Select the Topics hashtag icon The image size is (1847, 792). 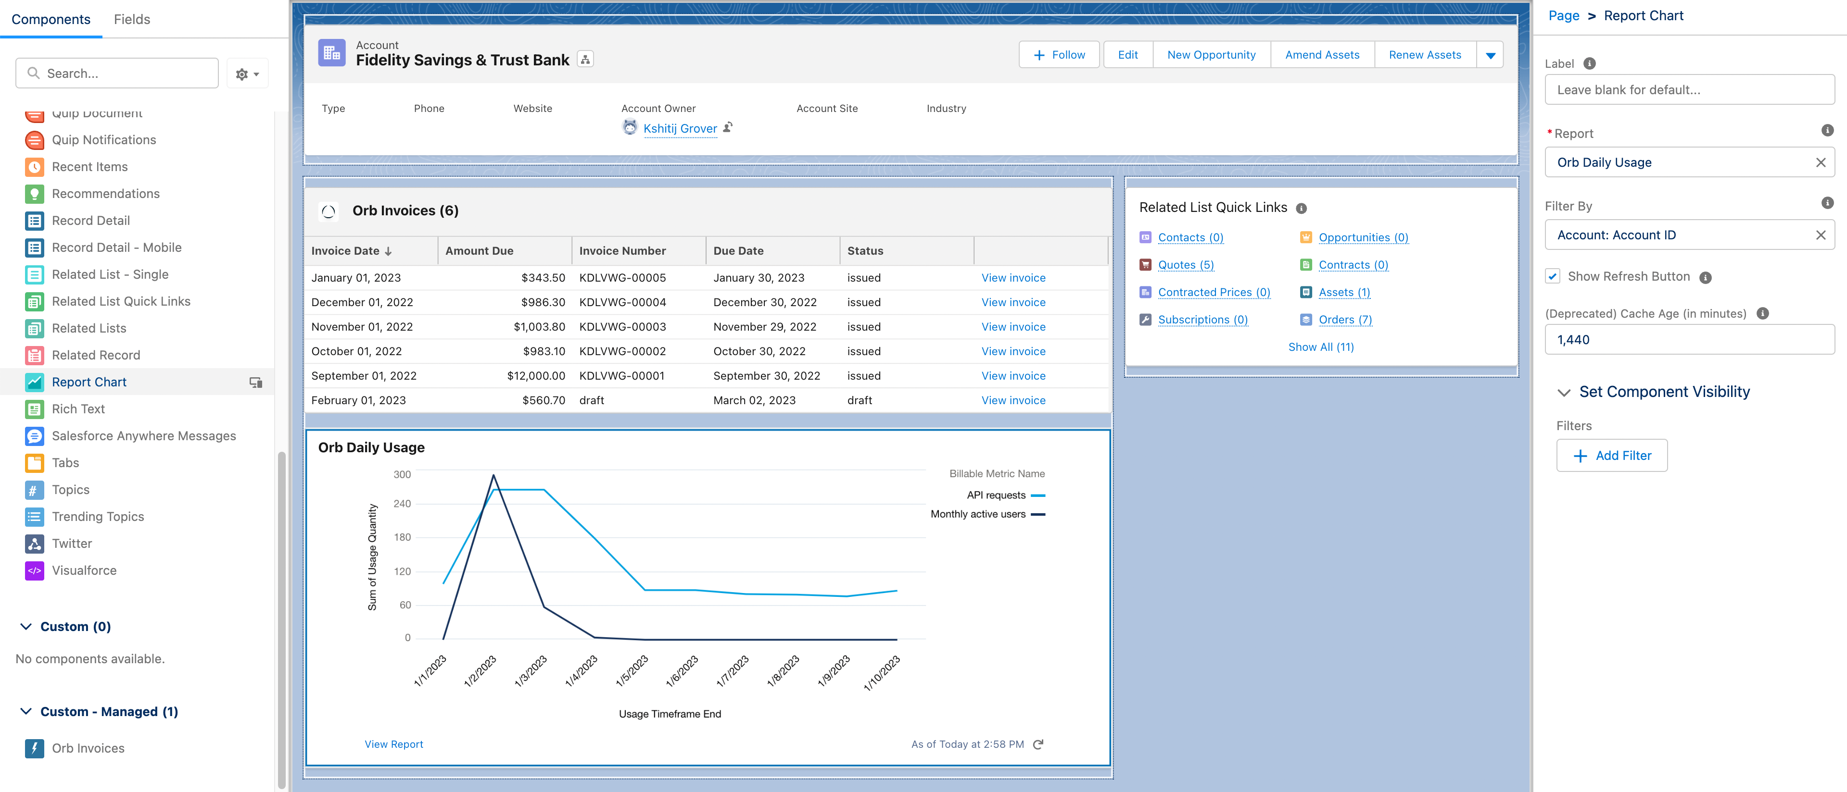[x=35, y=490]
